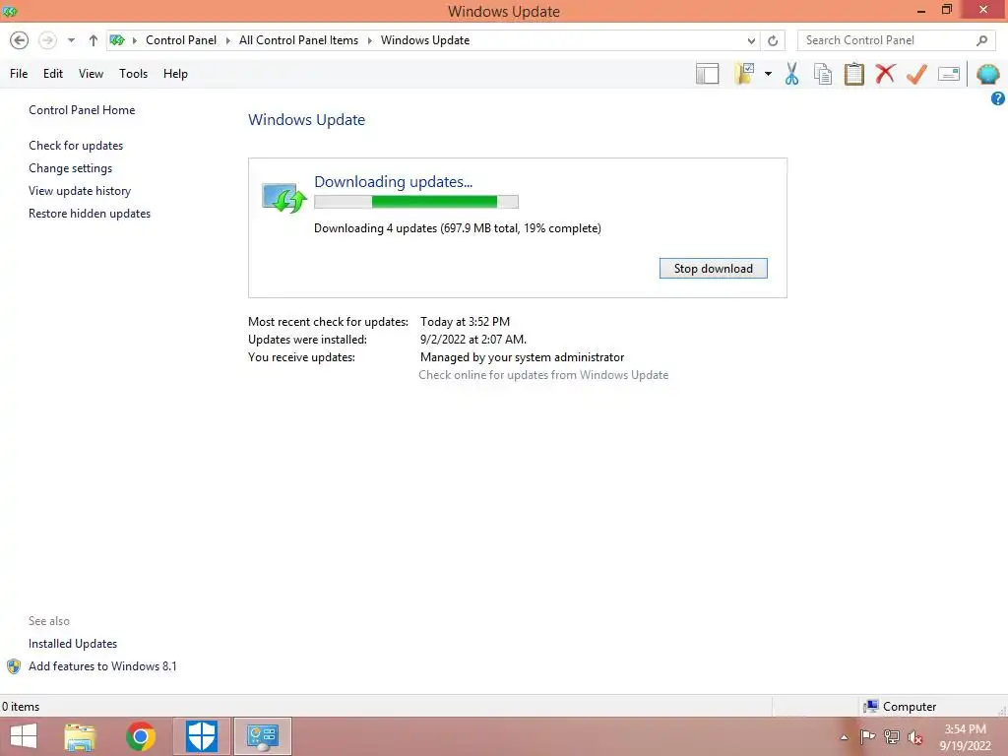Viewport: 1008px width, 756px height.
Task: Open Action Center flag icon
Action: tap(867, 736)
